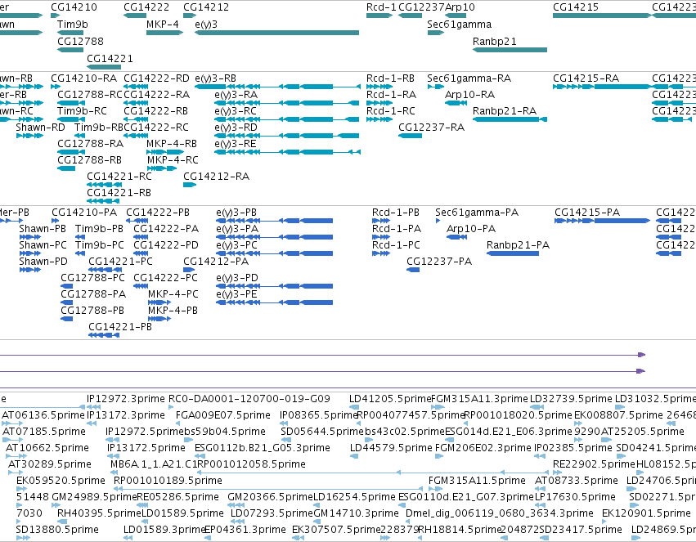The width and height of the screenshot is (696, 542).
Task: Open the Ranbp21 gene feature
Action: [x=510, y=50]
